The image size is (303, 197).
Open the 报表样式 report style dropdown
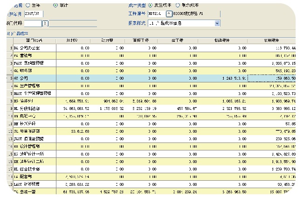point(217,23)
